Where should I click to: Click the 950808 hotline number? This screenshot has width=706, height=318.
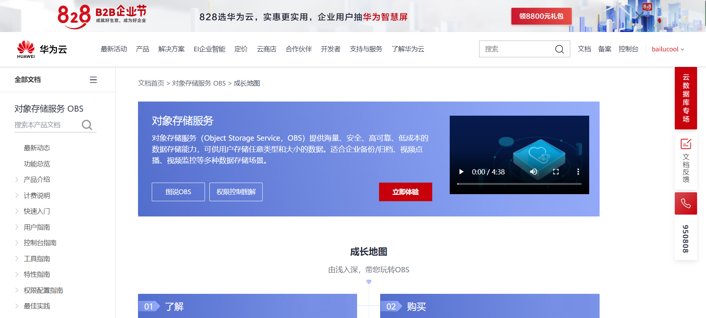686,239
